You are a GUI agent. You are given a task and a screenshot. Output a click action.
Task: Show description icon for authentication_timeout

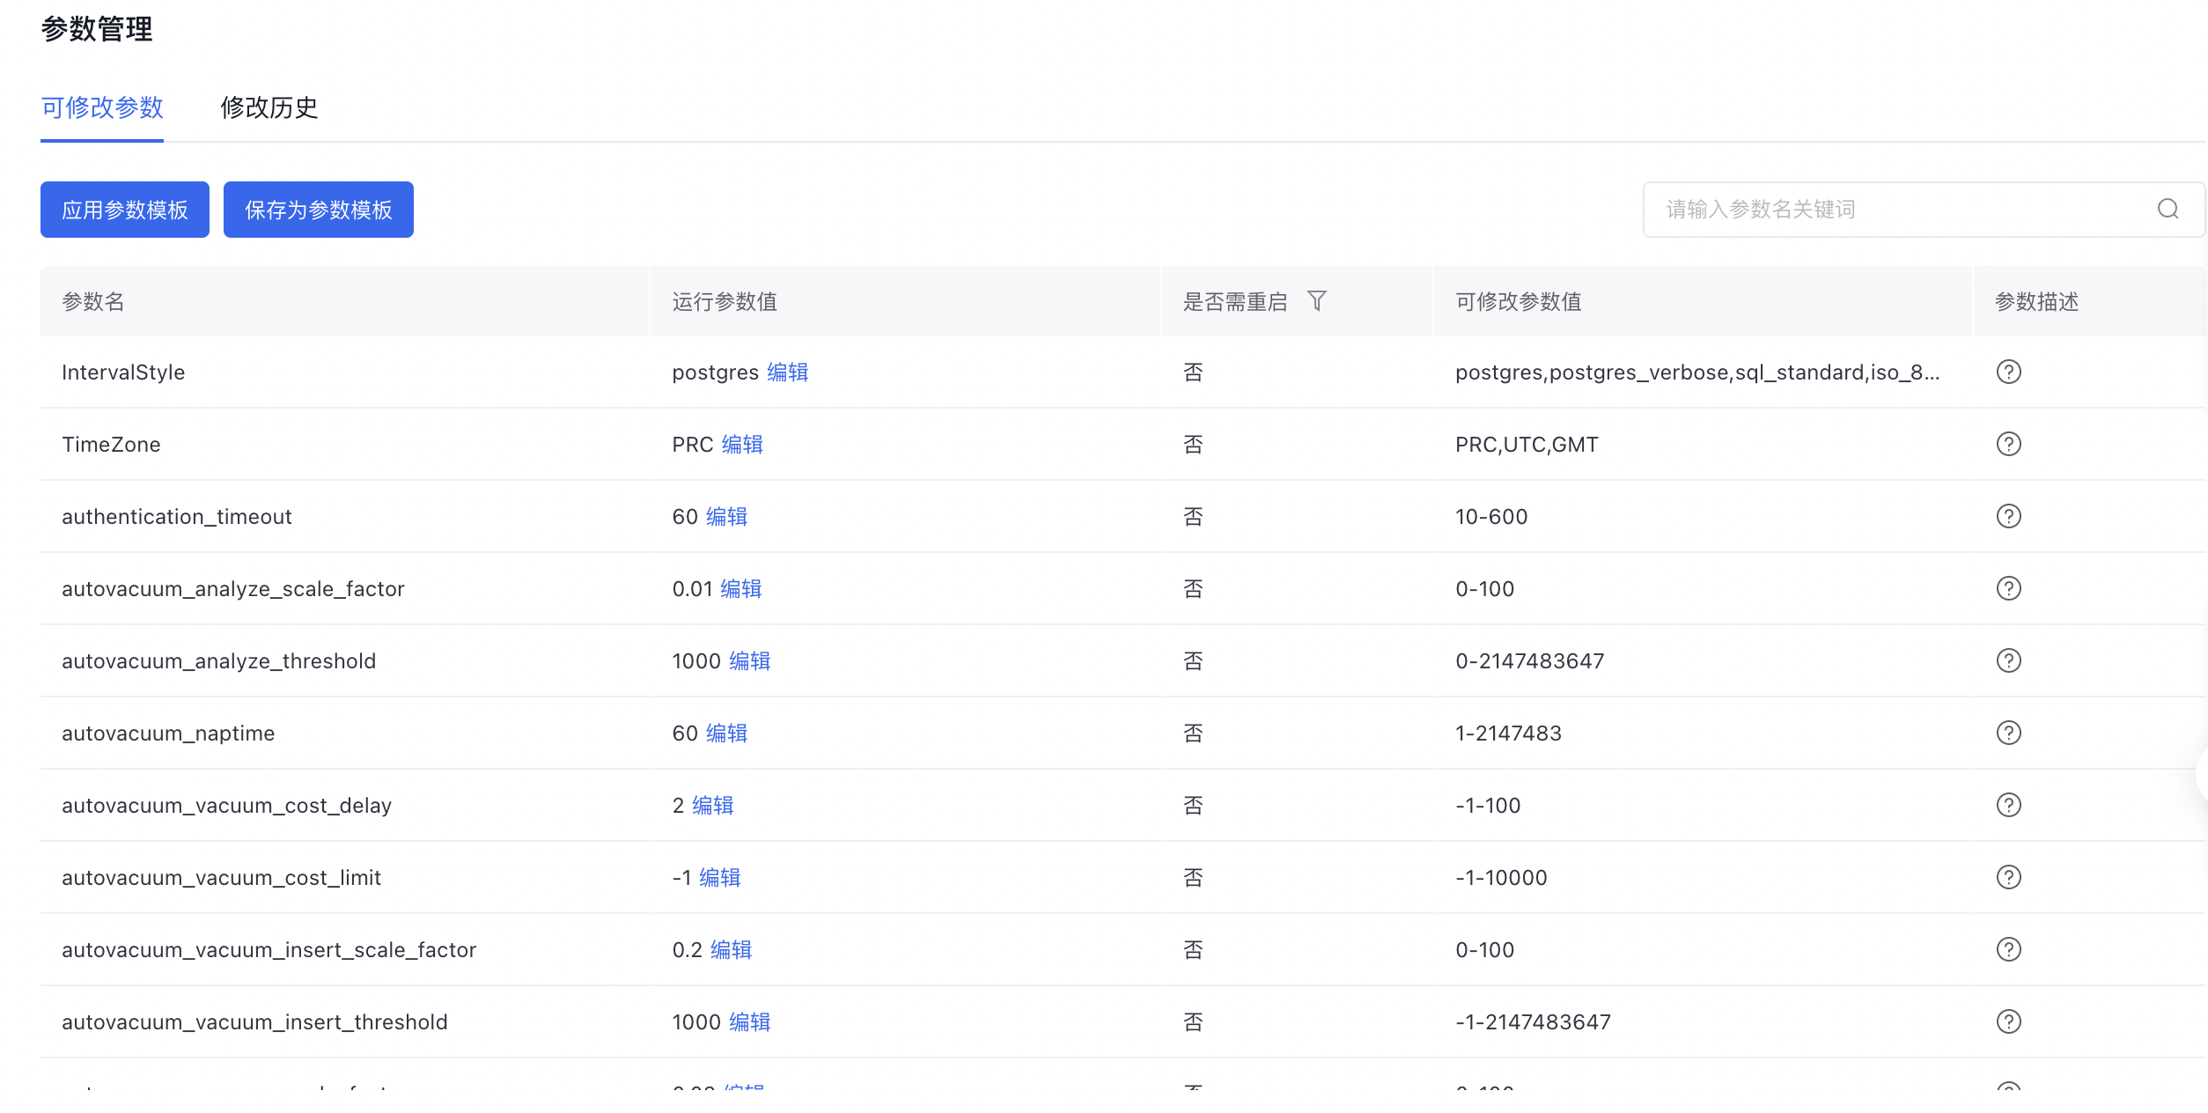coord(2008,516)
